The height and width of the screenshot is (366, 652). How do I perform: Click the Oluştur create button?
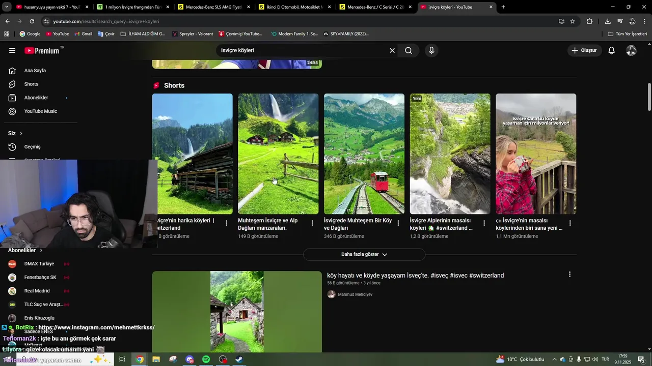pos(584,50)
